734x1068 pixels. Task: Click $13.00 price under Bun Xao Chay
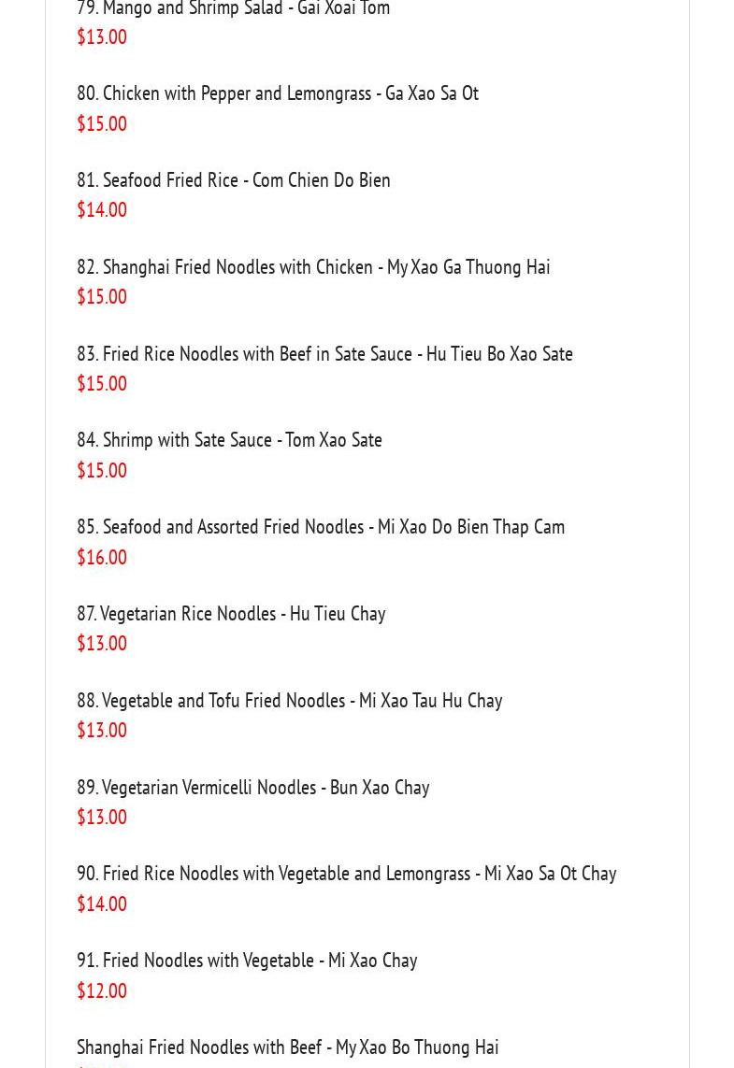pyautogui.click(x=102, y=818)
